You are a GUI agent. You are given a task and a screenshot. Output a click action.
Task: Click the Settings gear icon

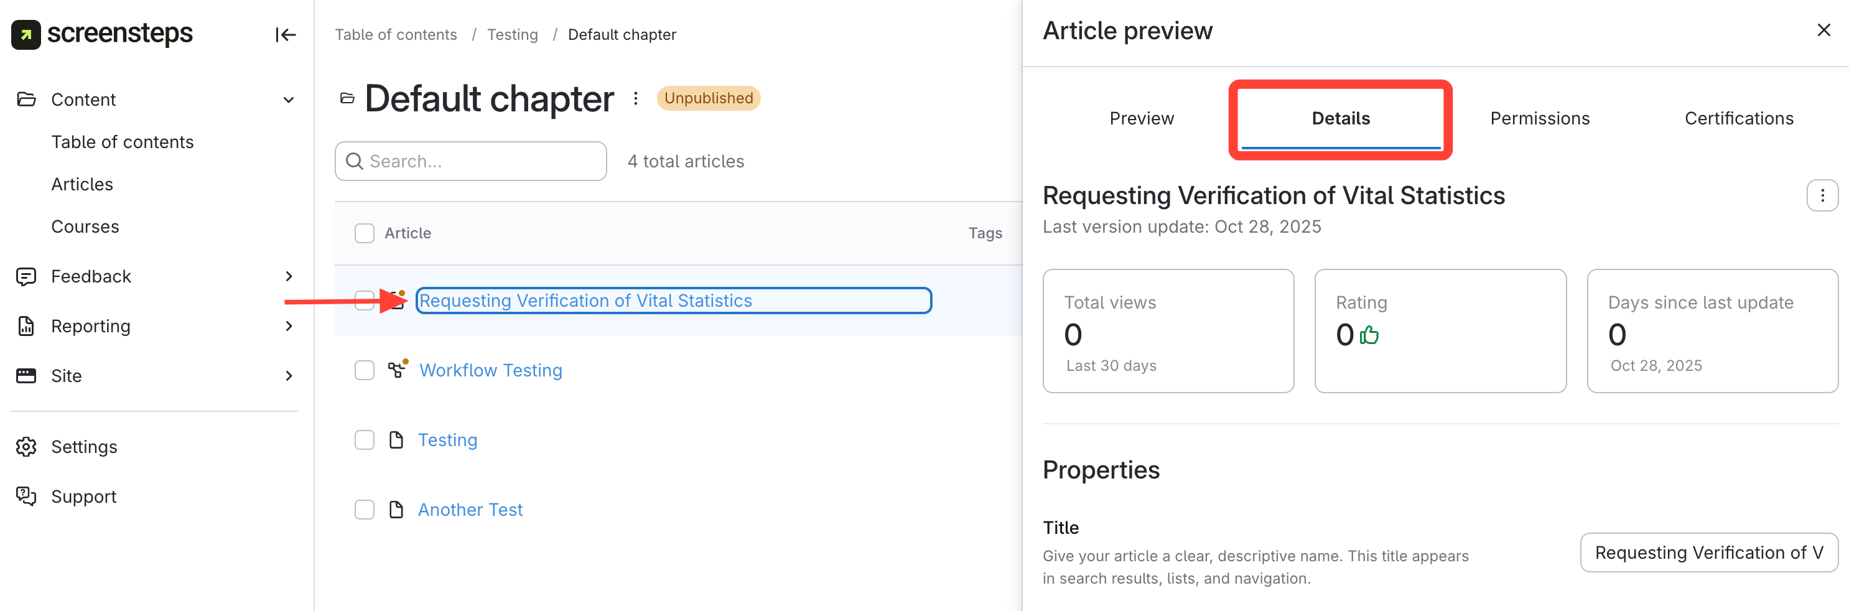[x=27, y=447]
